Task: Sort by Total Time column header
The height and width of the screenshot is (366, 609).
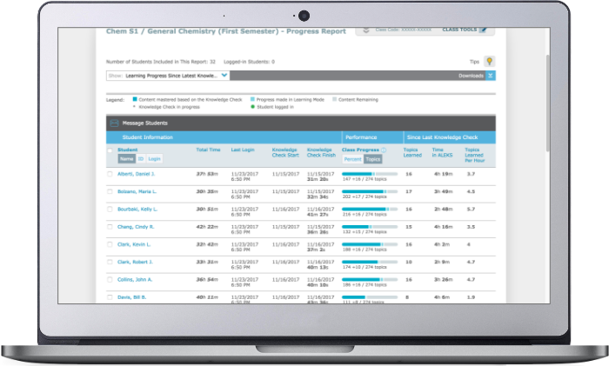Action: click(x=208, y=150)
